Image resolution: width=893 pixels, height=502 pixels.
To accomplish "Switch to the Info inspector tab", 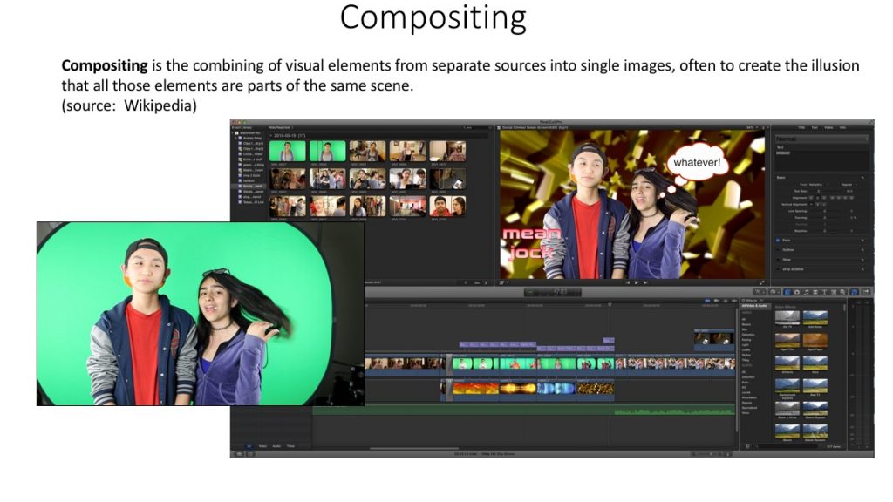I will (843, 127).
